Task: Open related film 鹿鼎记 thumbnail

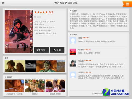Action: tap(35, 86)
